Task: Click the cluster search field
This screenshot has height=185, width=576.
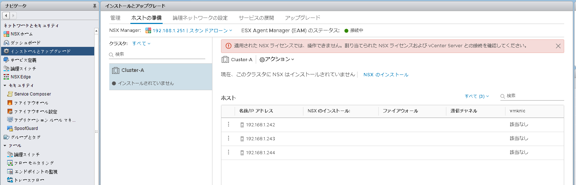Action: [157, 54]
